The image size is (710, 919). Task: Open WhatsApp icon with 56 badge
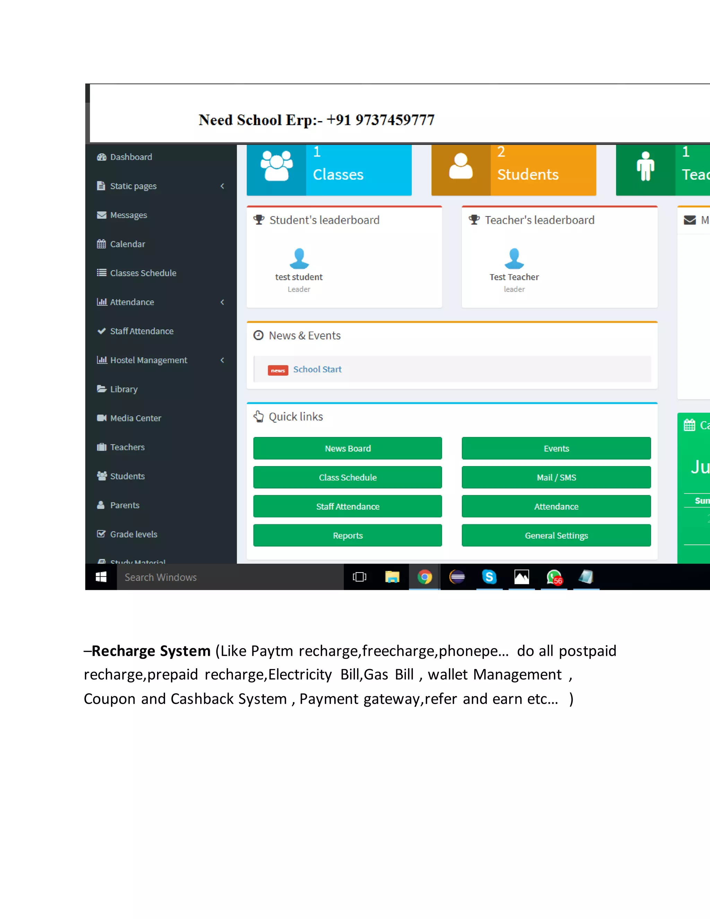pos(554,577)
